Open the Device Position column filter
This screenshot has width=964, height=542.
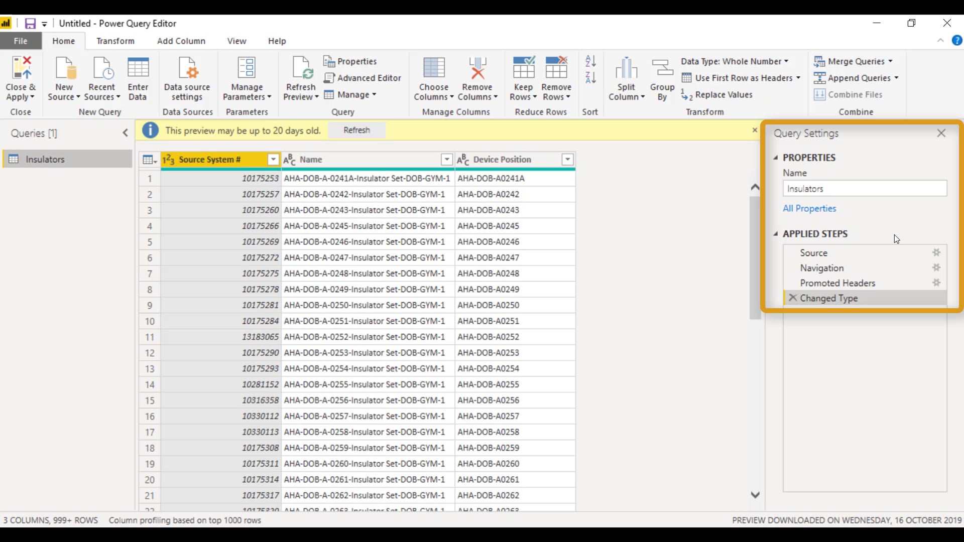[x=567, y=159]
